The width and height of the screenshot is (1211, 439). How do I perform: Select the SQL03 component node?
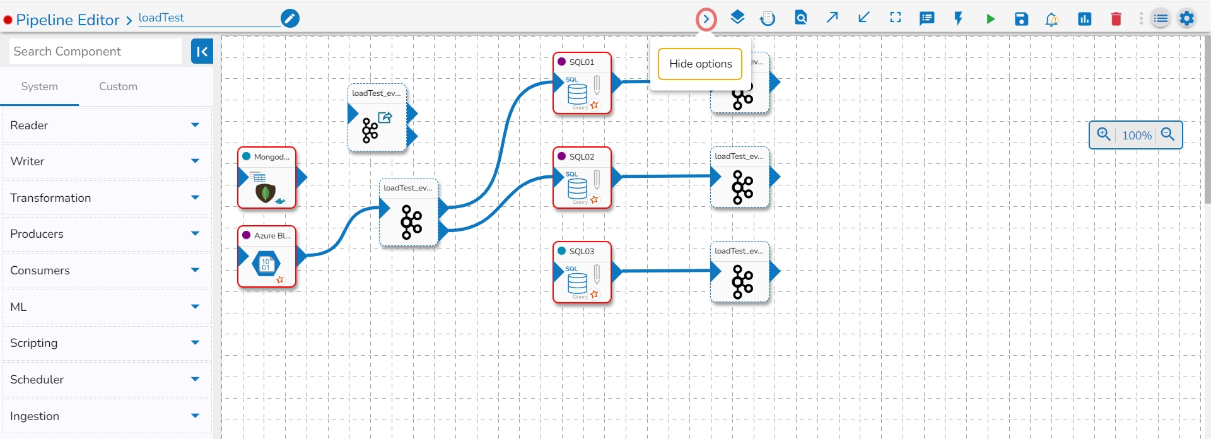click(x=582, y=272)
